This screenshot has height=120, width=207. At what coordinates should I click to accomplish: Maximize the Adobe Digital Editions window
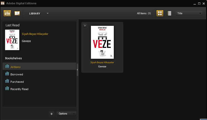pos(199,4)
